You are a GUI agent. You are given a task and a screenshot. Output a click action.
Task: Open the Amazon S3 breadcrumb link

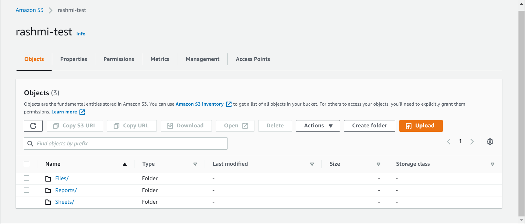(30, 10)
